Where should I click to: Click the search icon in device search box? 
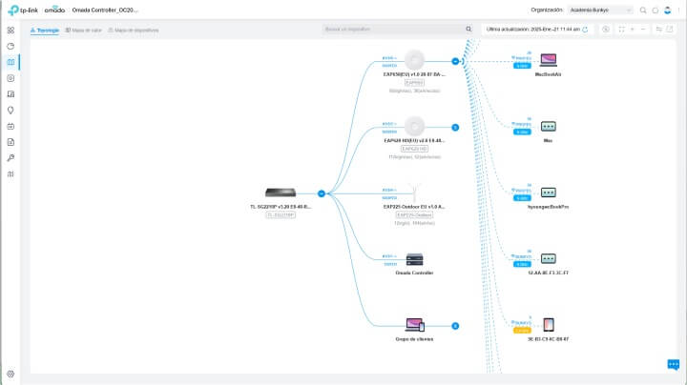click(x=468, y=29)
